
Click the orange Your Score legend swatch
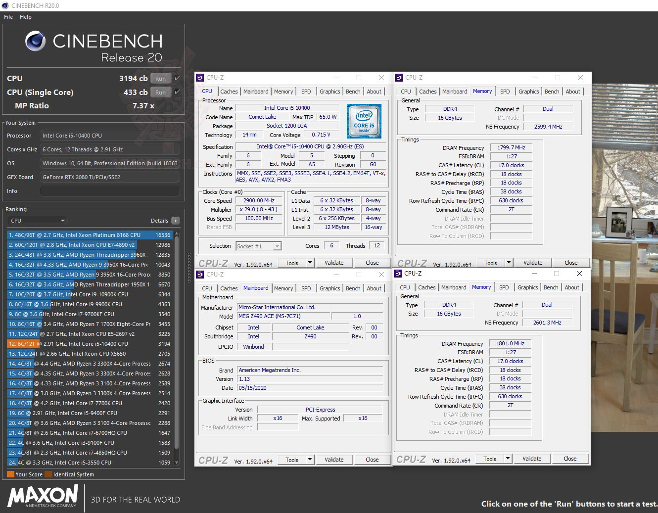coord(10,474)
